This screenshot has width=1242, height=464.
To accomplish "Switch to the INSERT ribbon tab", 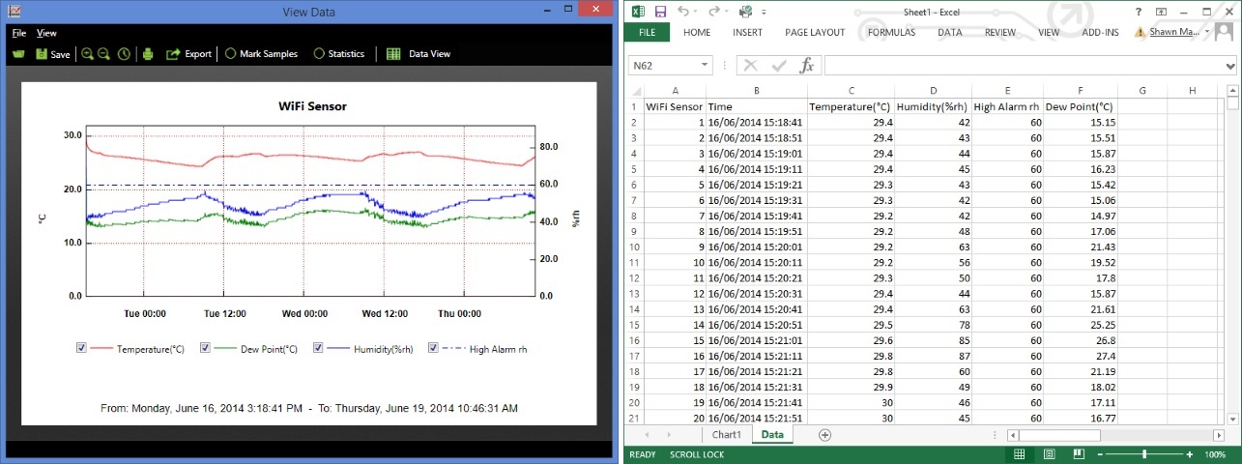I will [x=747, y=32].
